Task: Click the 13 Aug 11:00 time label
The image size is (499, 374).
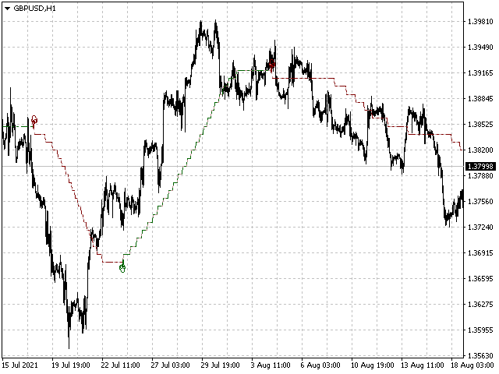Action: tap(423, 365)
